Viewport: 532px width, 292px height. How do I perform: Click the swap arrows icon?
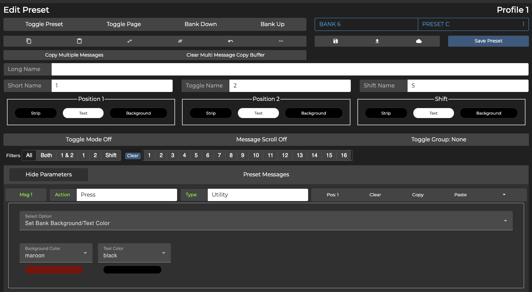click(x=130, y=41)
